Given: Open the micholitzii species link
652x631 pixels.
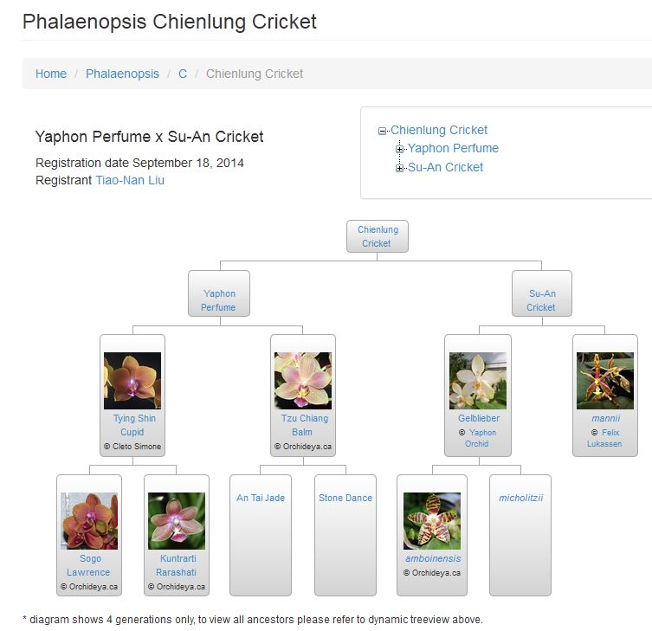Looking at the screenshot, I should [520, 498].
